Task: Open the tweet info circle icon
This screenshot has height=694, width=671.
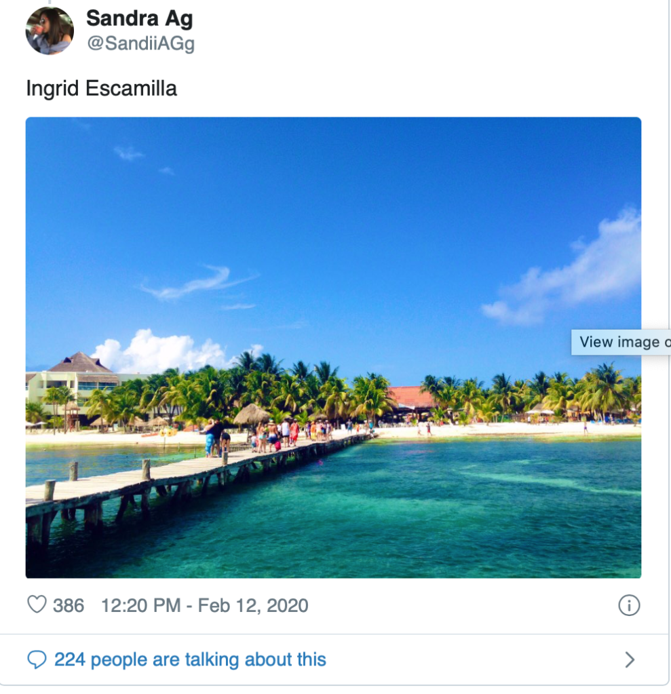Action: pyautogui.click(x=629, y=605)
